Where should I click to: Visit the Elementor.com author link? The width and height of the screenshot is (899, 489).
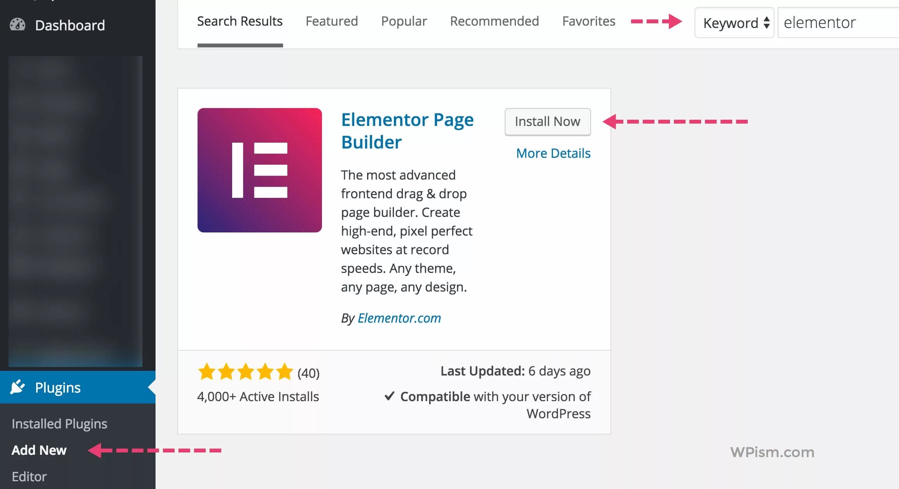[x=399, y=318]
